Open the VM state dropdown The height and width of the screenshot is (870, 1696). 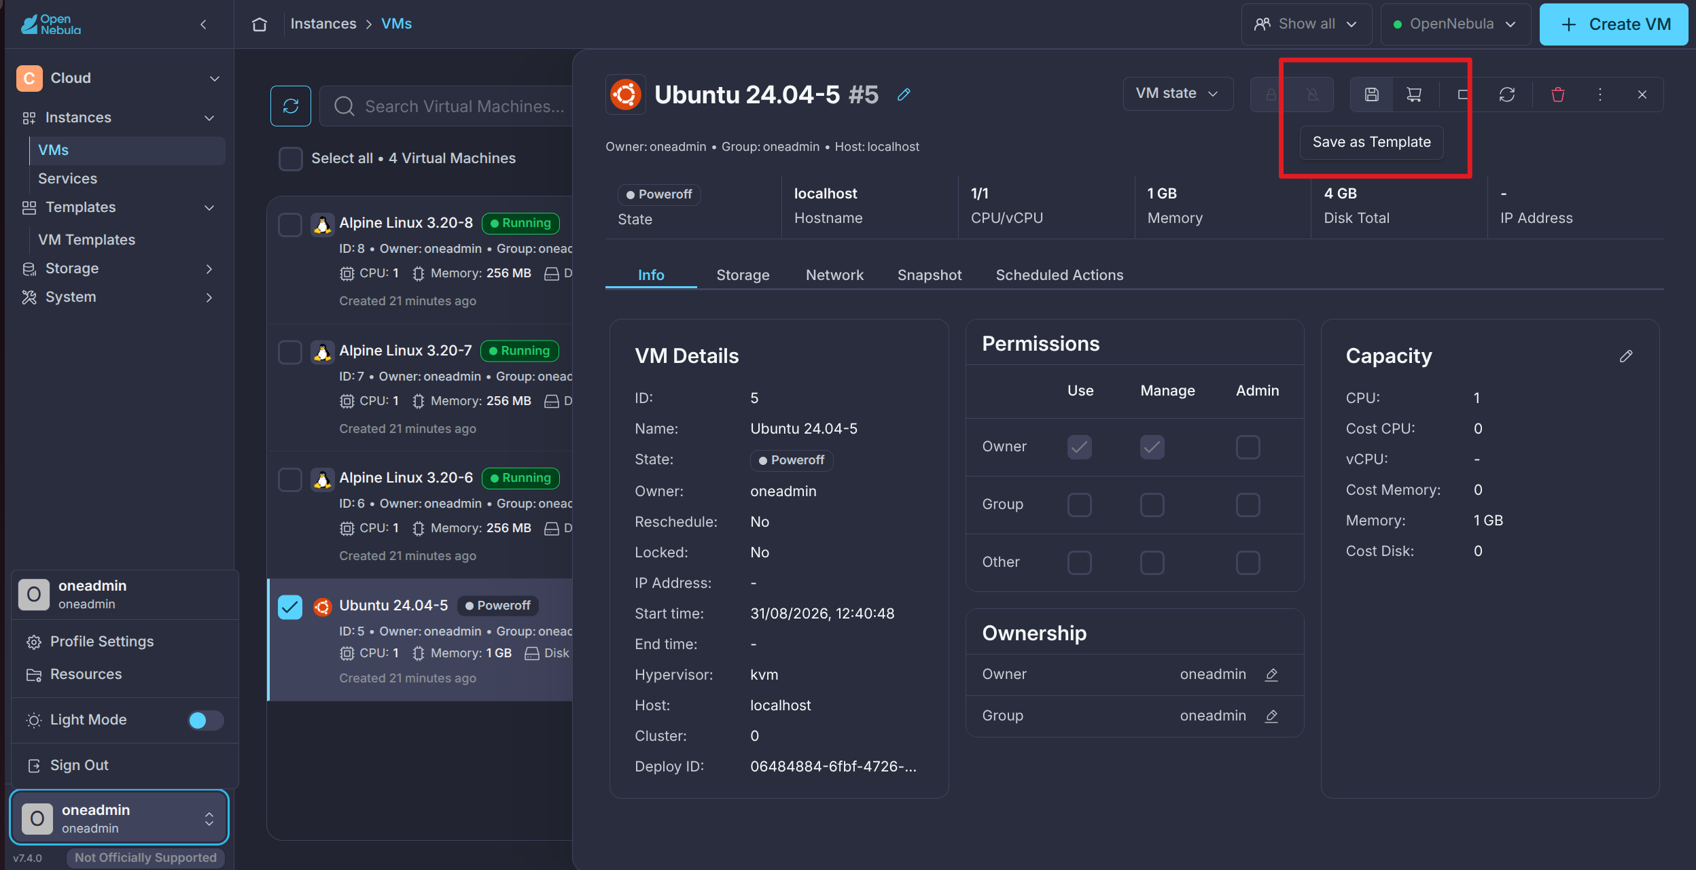point(1178,94)
